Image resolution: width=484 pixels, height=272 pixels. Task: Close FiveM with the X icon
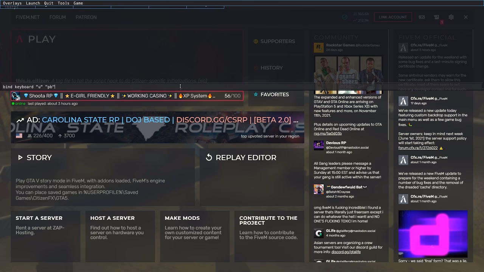466,17
